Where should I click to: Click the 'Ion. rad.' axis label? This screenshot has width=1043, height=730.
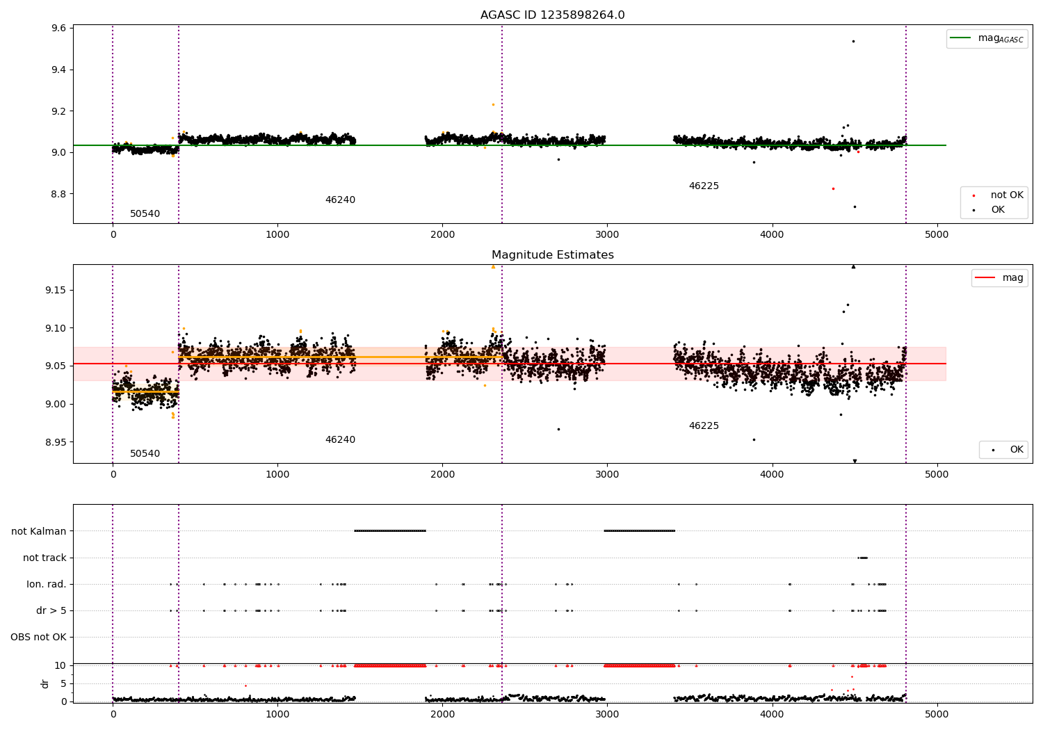pyautogui.click(x=47, y=584)
